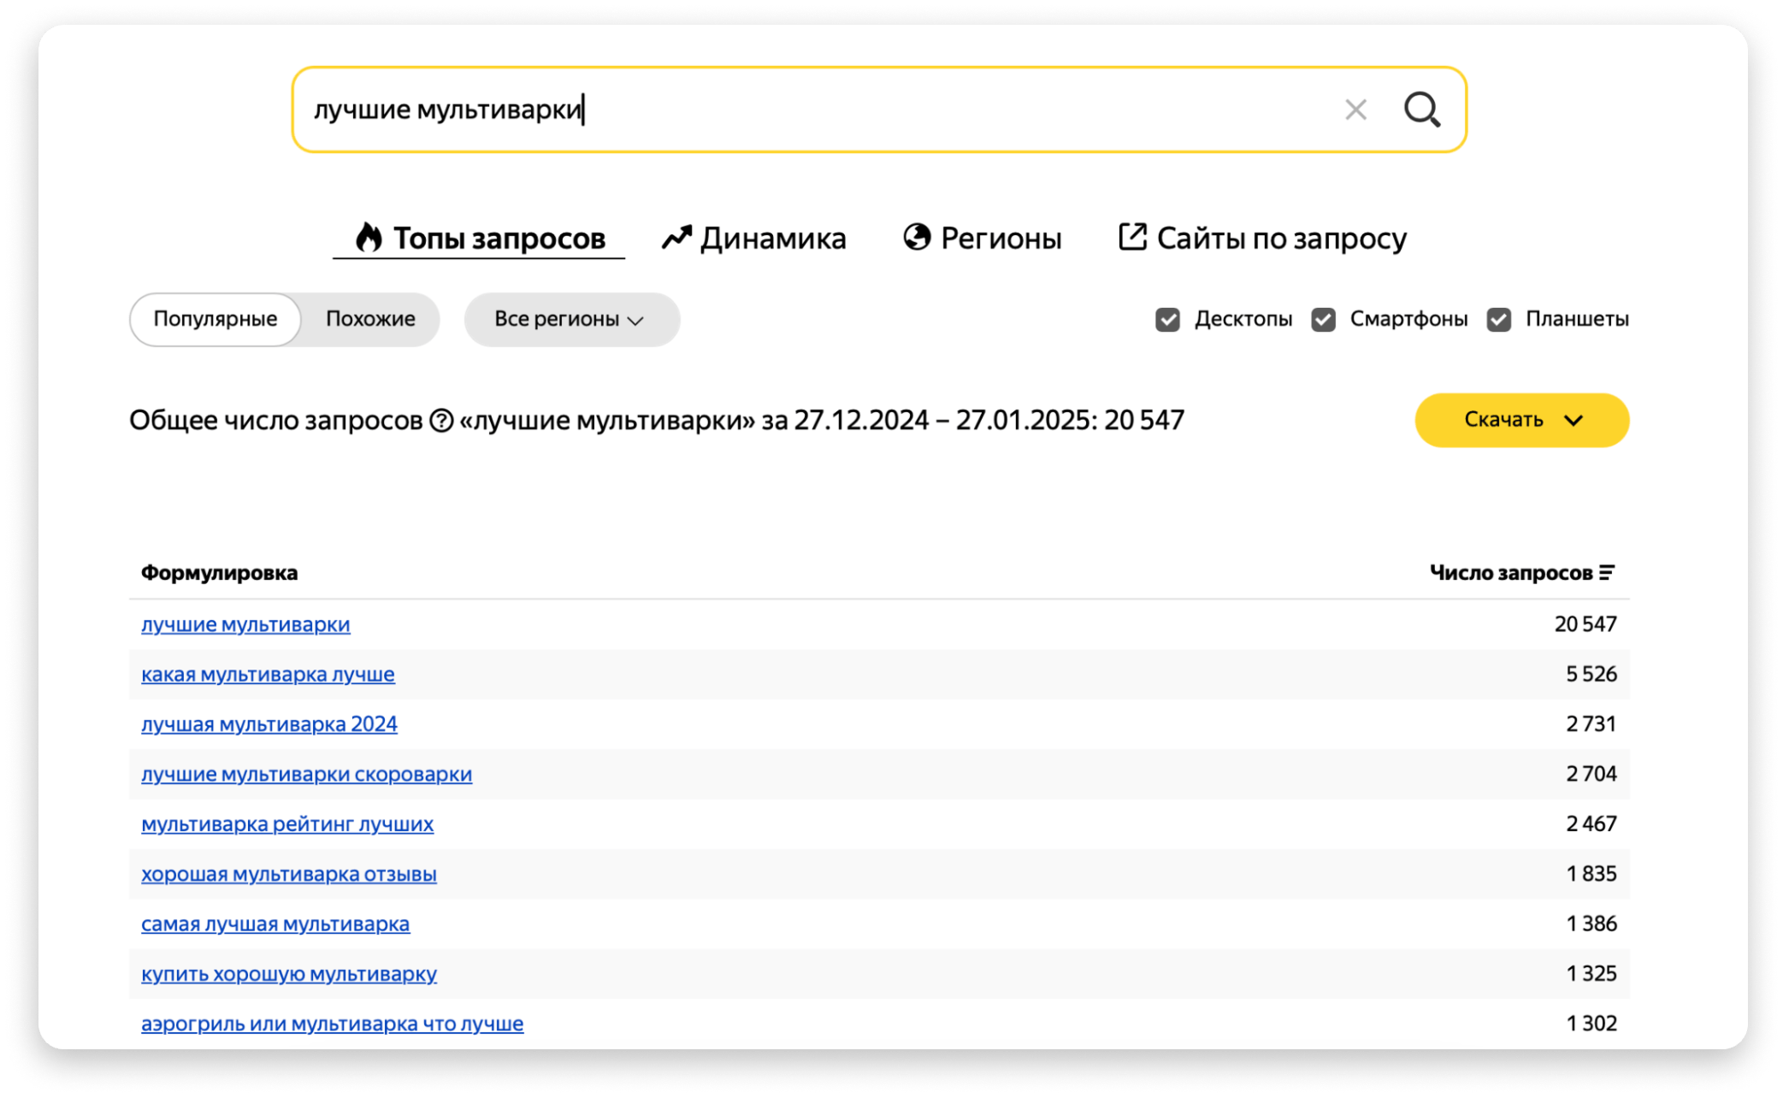Open the Динамика tab
This screenshot has width=1783, height=1098.
coord(772,238)
